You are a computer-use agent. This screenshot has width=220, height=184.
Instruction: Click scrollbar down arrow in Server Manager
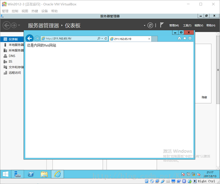218,168
